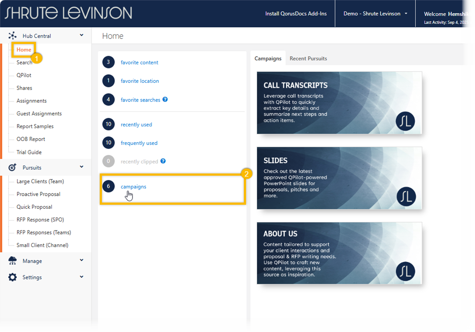
Task: Expand the Settings section chevron
Action: [81, 277]
